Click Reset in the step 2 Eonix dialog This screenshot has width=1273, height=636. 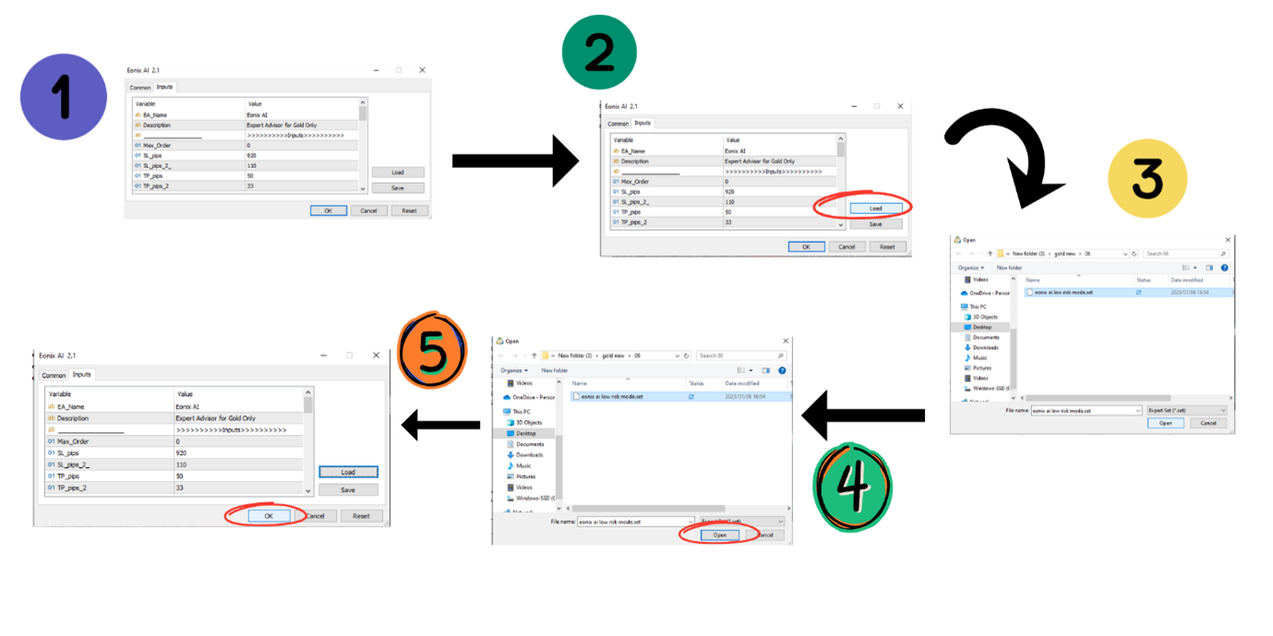point(887,246)
